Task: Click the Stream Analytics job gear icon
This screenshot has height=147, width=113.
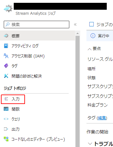Action: [x=8, y=8]
